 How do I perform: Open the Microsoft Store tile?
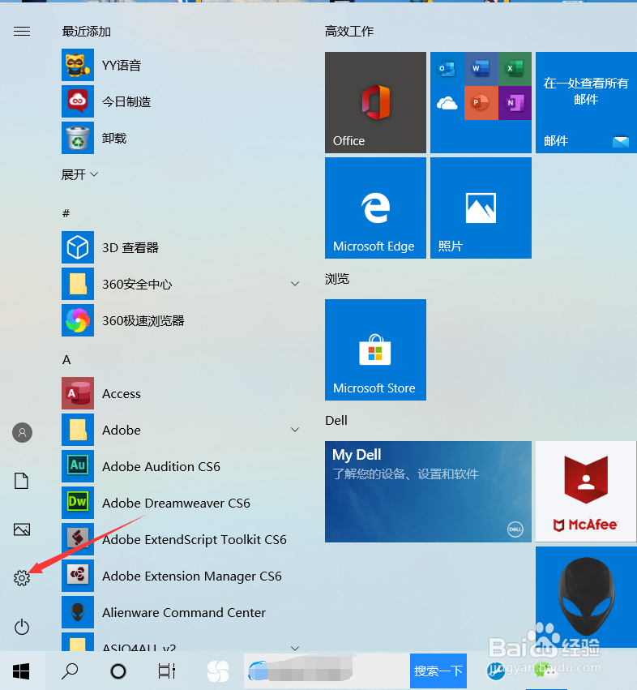(x=375, y=349)
